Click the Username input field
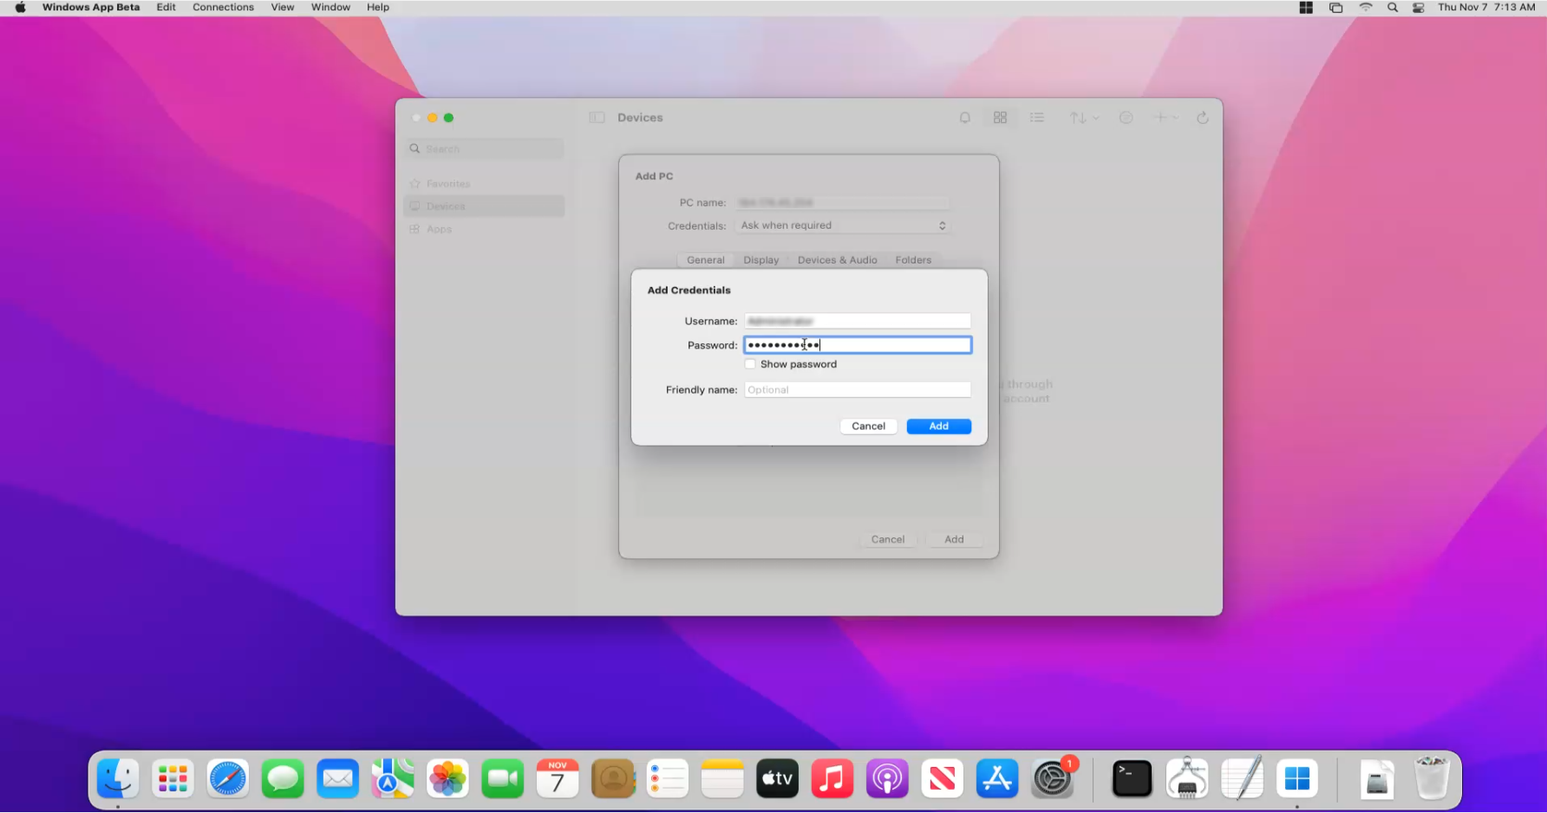Image resolution: width=1547 pixels, height=813 pixels. point(857,322)
